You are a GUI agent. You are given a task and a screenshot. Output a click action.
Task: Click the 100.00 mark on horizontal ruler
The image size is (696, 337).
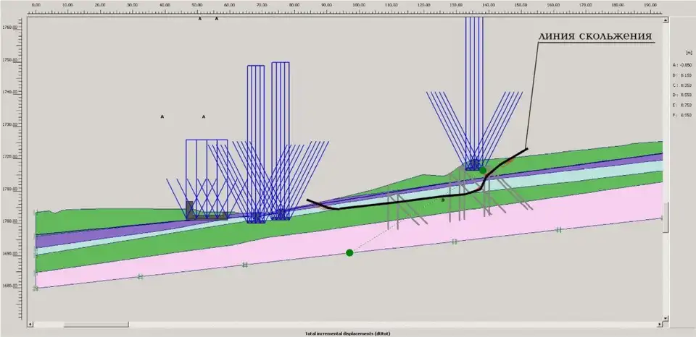(359, 4)
